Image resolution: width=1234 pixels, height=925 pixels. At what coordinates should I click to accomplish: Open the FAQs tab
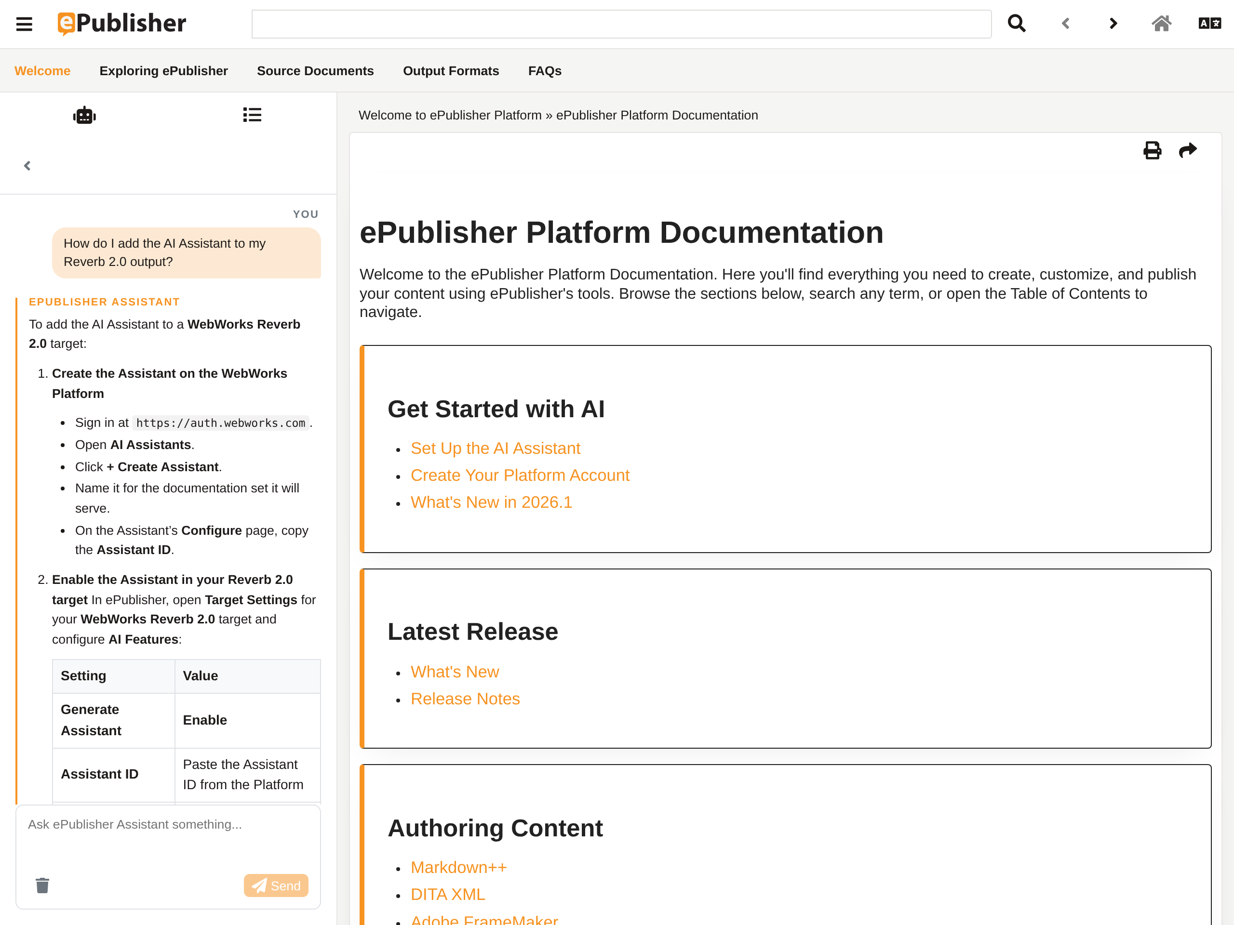pyautogui.click(x=545, y=71)
